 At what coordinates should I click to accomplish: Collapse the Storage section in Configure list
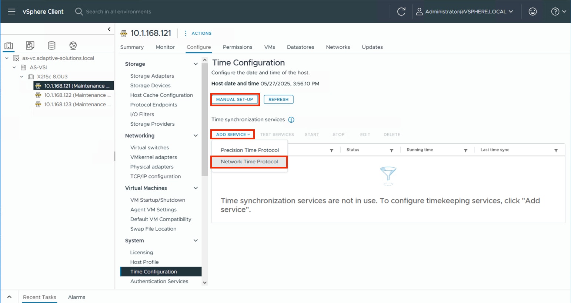pyautogui.click(x=196, y=64)
